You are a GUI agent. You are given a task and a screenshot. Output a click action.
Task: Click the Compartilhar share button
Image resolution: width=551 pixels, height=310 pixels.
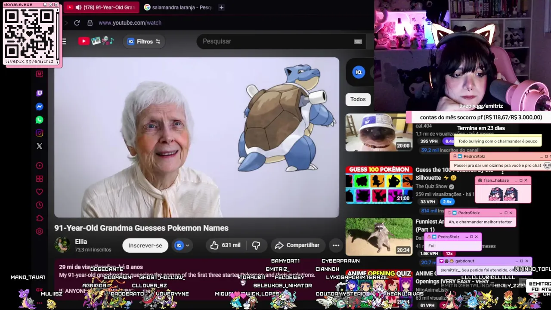[x=297, y=245]
